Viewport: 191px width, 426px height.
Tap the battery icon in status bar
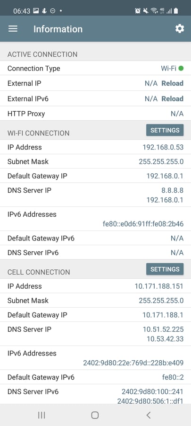pyautogui.click(x=176, y=11)
